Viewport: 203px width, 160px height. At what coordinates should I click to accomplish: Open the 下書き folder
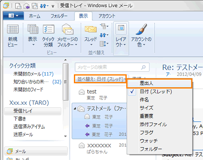pos(20,119)
